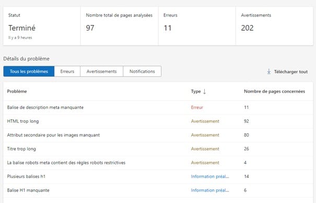
Task: Select the Tous les problèmes tab
Action: point(29,71)
